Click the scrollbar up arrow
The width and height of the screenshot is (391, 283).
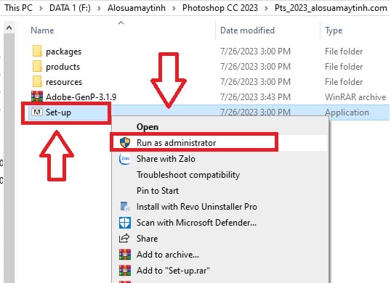[9, 28]
